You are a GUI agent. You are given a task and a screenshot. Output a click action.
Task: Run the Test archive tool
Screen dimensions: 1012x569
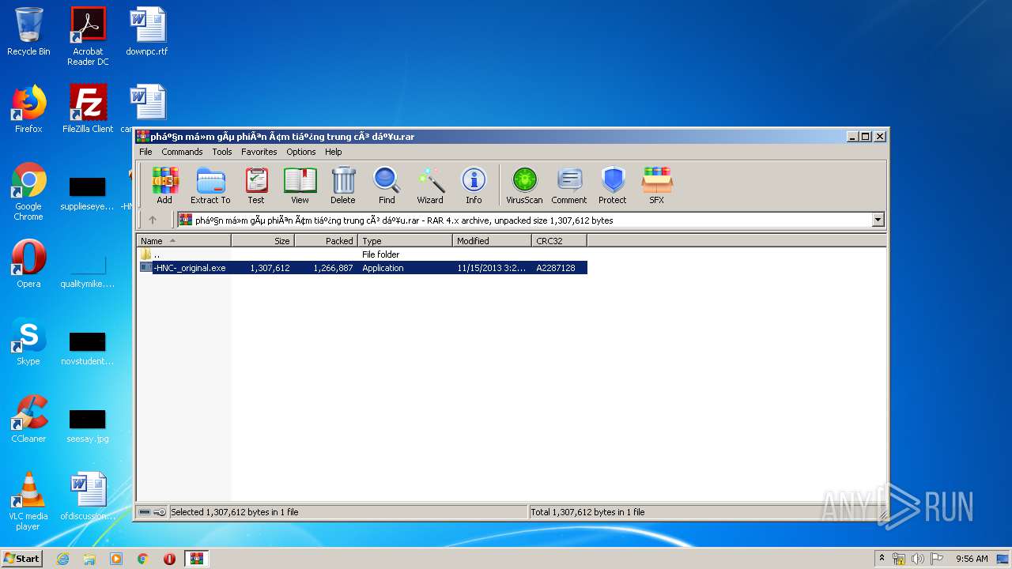point(256,186)
